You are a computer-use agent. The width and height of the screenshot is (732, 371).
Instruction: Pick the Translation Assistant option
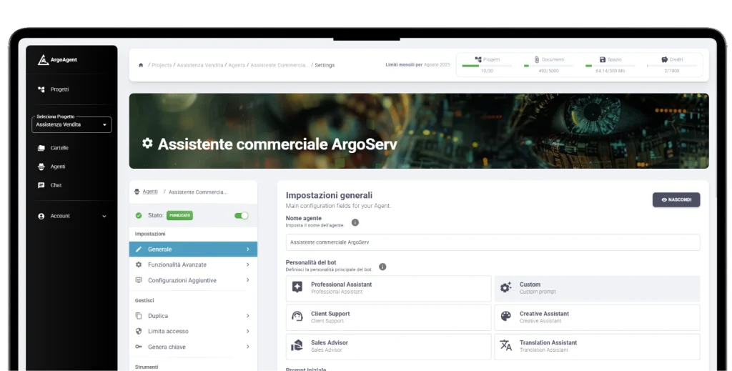[x=597, y=346]
